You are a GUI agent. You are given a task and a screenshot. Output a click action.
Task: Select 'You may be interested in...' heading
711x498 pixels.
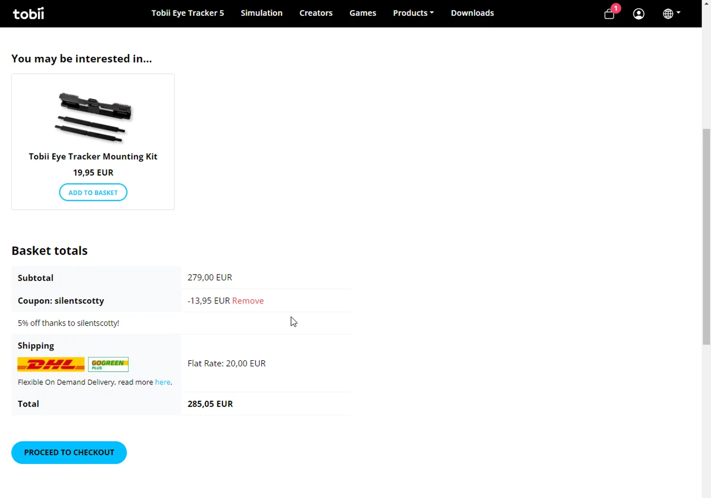[x=82, y=59]
